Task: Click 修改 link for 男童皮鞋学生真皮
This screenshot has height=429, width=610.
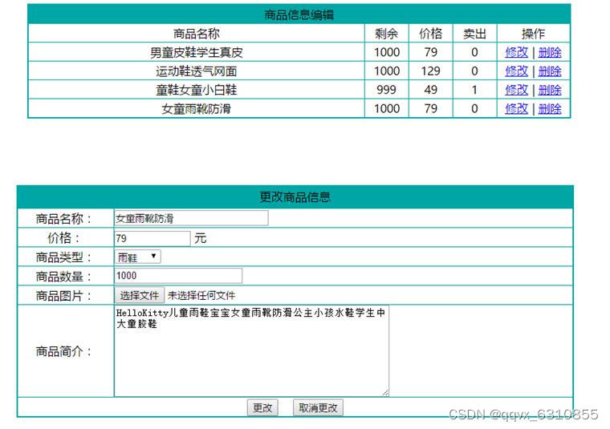Action: tap(516, 52)
